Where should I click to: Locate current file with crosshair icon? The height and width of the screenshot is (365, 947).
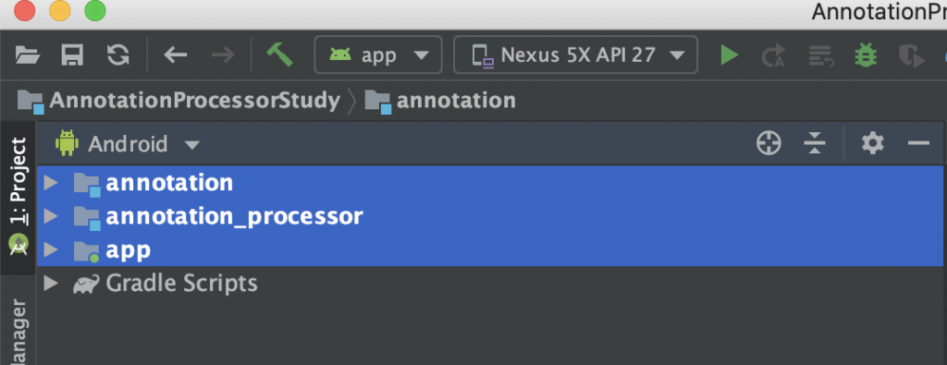tap(769, 143)
